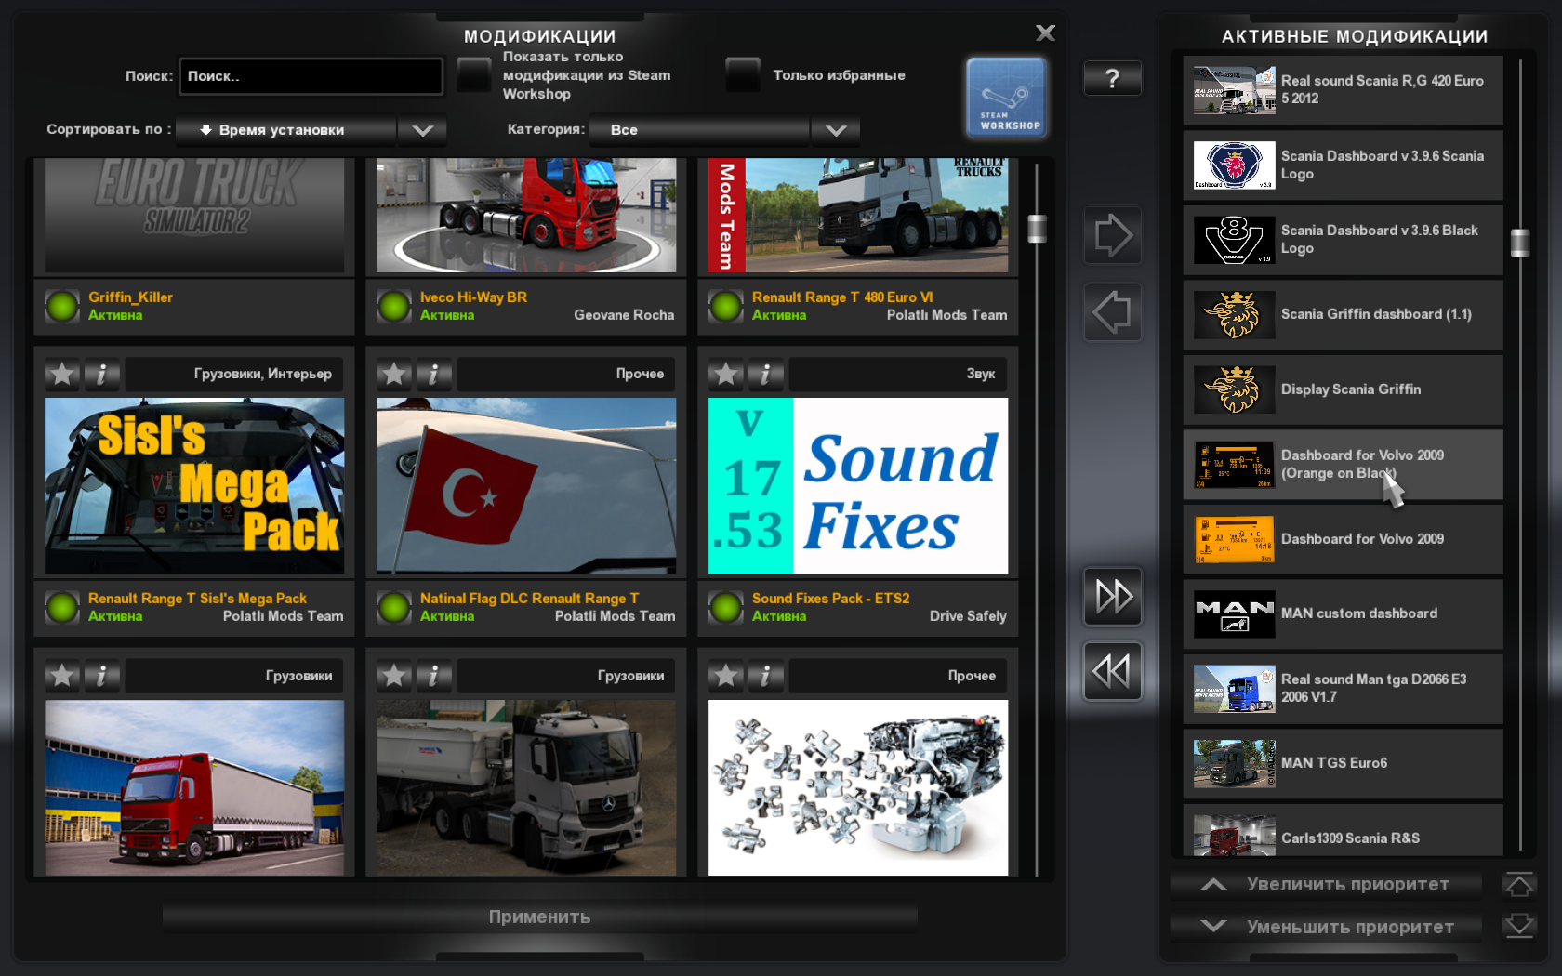The image size is (1562, 976).
Task: Star the red Volvo truck mod card
Action: (62, 676)
